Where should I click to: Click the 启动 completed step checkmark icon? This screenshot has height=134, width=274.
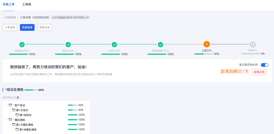68,44
